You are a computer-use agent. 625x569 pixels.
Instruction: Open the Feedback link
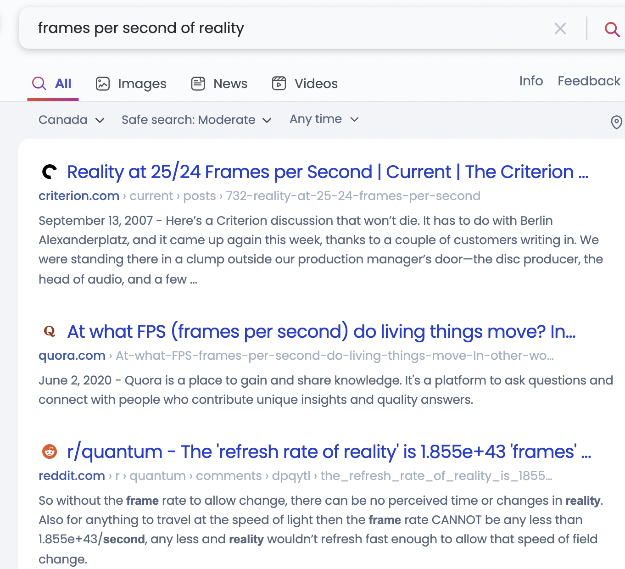point(589,81)
